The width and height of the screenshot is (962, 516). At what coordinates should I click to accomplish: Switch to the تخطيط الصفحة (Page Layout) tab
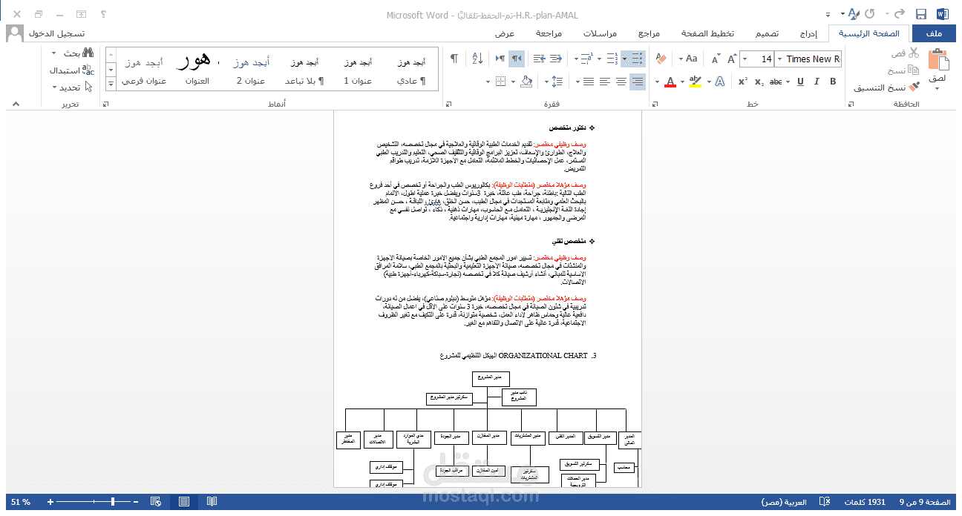tap(707, 33)
